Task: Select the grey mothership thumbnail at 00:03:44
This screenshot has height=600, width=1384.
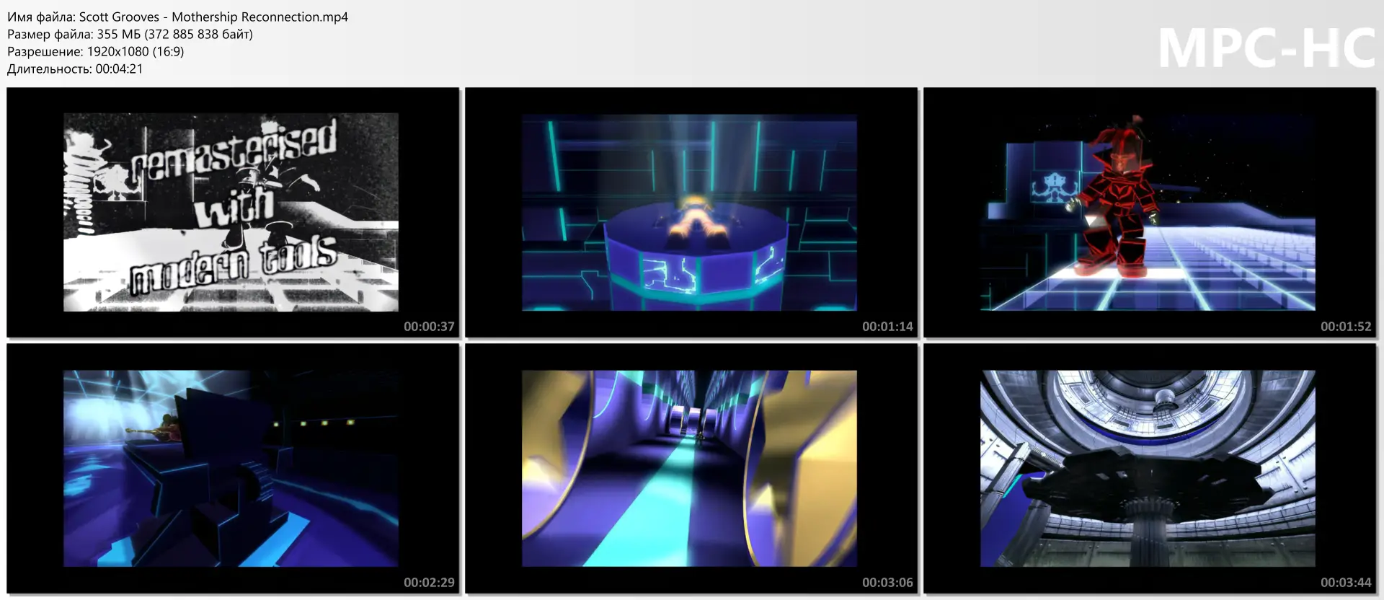Action: tap(1150, 469)
